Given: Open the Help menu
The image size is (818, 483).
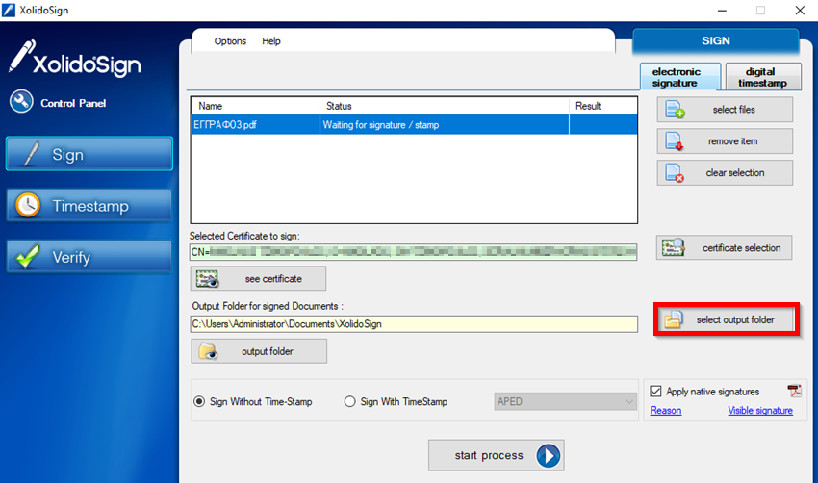Looking at the screenshot, I should (270, 41).
